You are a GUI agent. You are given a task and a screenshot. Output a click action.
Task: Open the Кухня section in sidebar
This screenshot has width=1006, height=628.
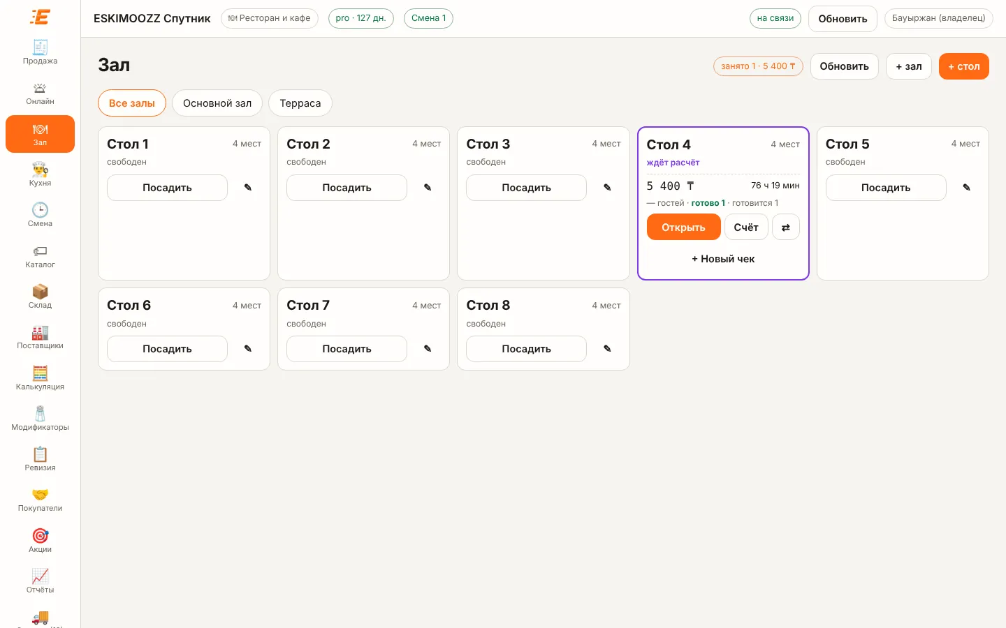click(x=40, y=175)
